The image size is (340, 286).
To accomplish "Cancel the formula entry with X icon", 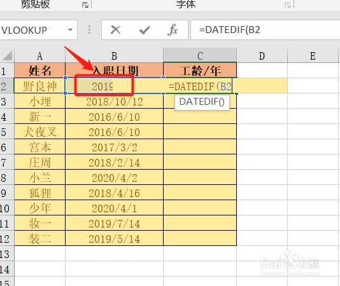I will (115, 30).
